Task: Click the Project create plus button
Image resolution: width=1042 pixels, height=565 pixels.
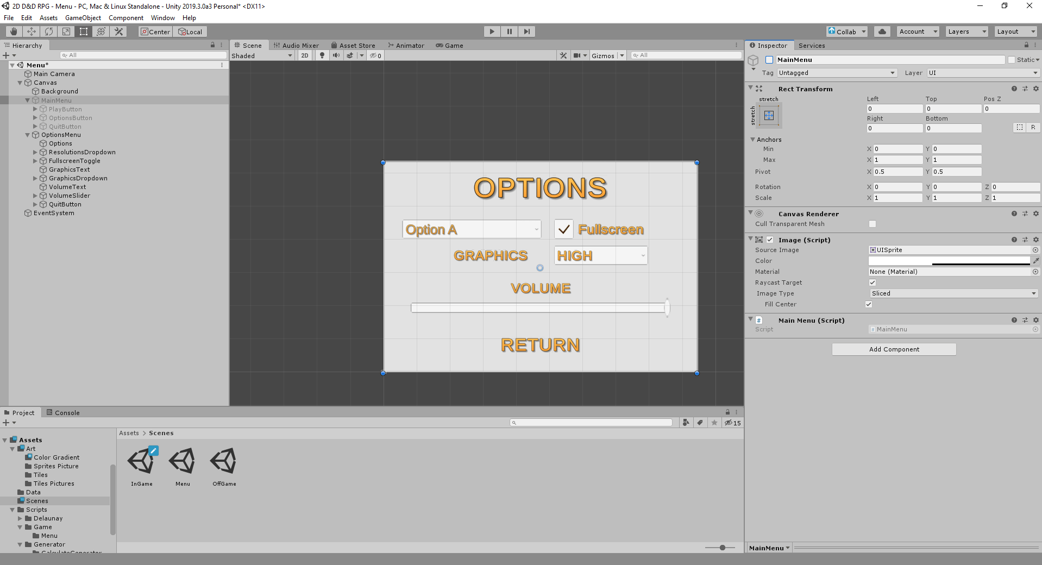Action: pos(6,423)
